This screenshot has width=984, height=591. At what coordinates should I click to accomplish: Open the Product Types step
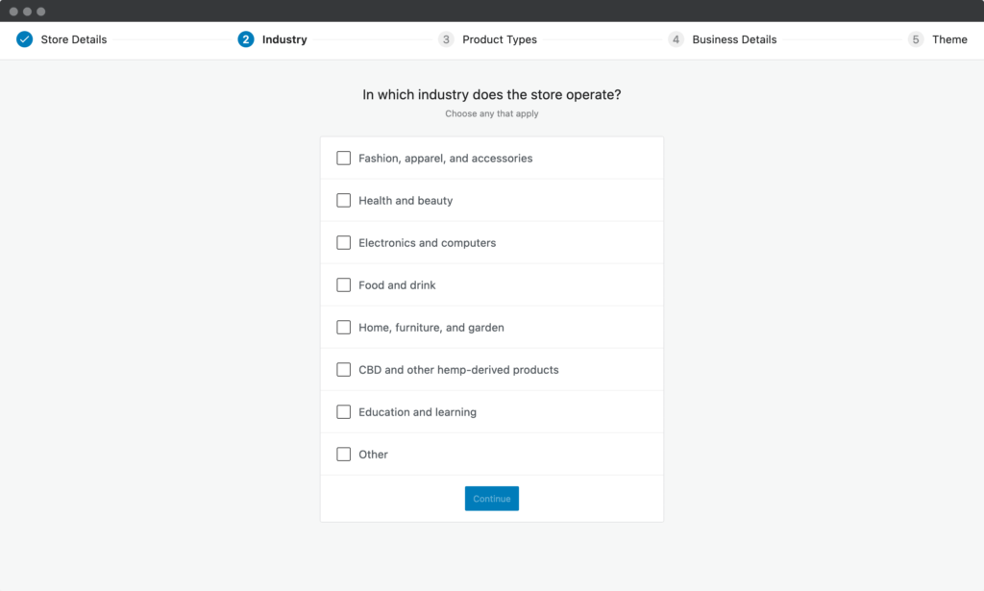coord(500,39)
